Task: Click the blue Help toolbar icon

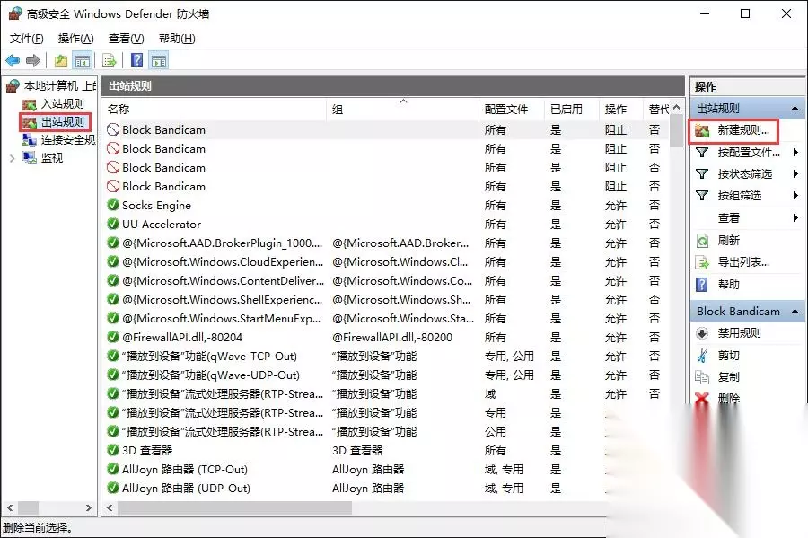Action: [136, 61]
